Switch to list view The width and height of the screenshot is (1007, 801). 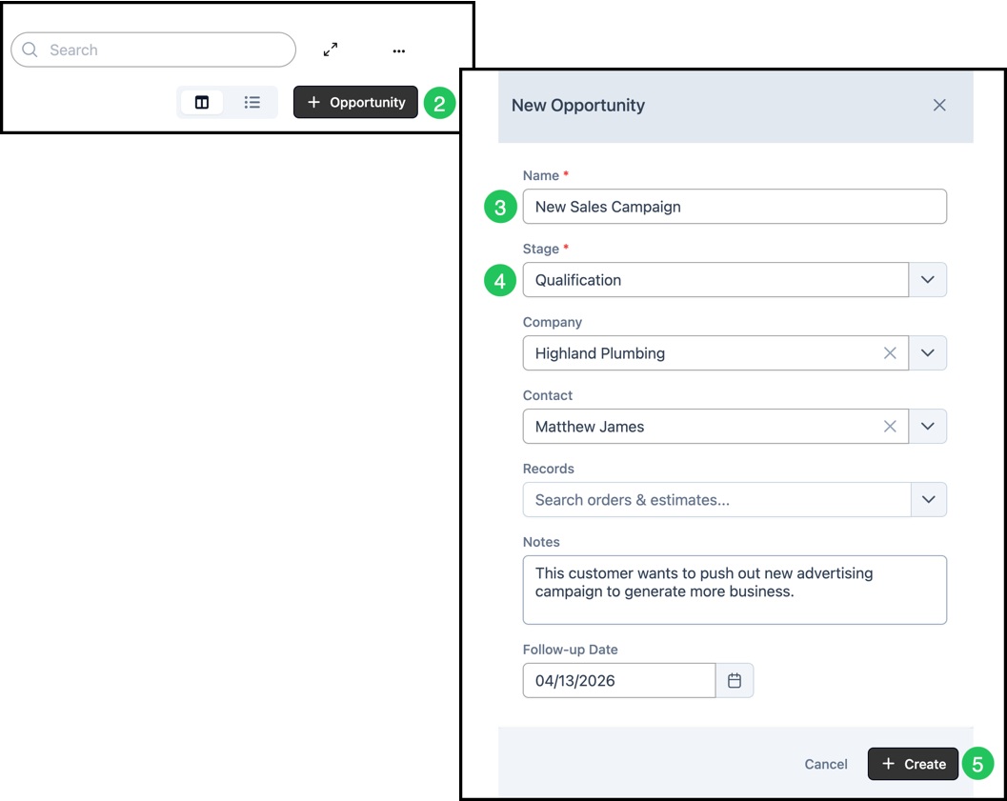[x=252, y=102]
